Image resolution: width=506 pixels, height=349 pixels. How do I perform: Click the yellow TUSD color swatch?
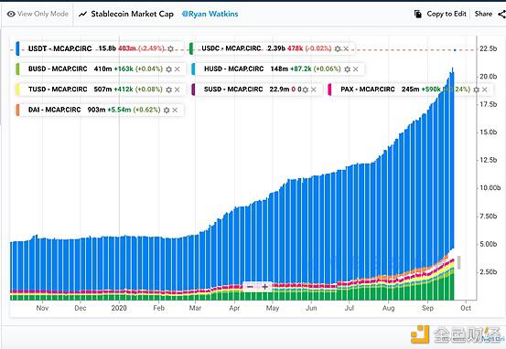pos(17,90)
